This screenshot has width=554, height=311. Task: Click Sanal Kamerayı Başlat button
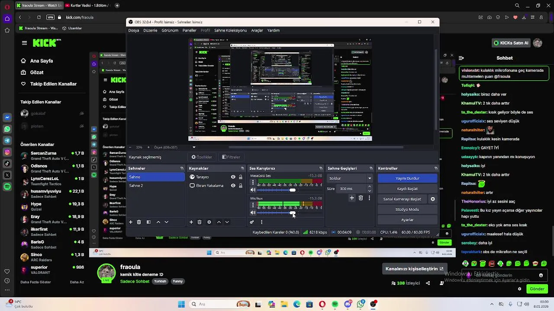(402, 199)
